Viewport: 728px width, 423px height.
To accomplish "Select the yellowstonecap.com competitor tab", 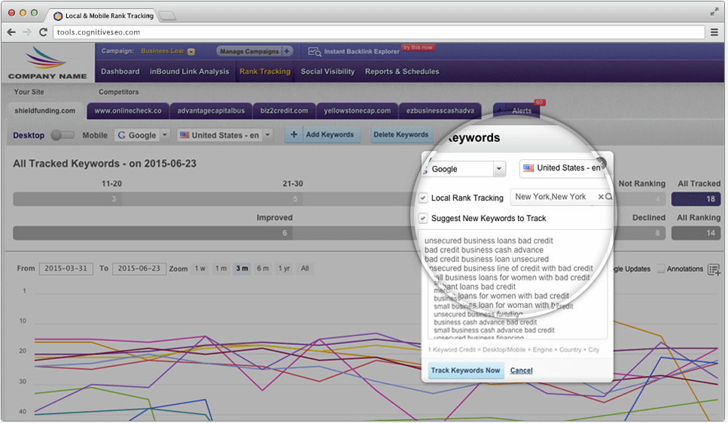I will pos(357,110).
